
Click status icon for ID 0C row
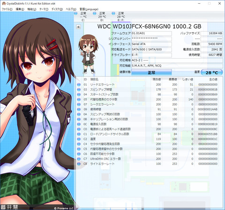coord(79,124)
